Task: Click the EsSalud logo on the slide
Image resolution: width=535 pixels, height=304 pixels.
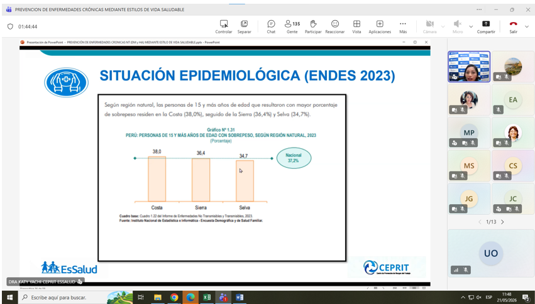Action: click(69, 268)
